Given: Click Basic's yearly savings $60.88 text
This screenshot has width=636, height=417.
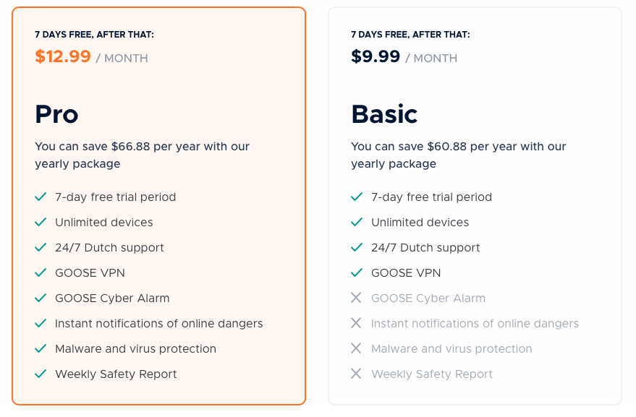Looking at the screenshot, I should [x=458, y=155].
